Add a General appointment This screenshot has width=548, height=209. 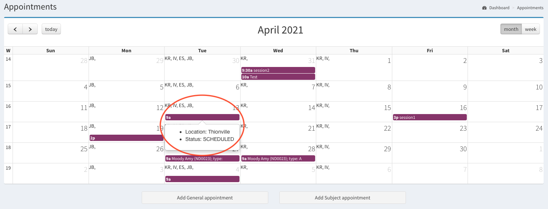205,198
